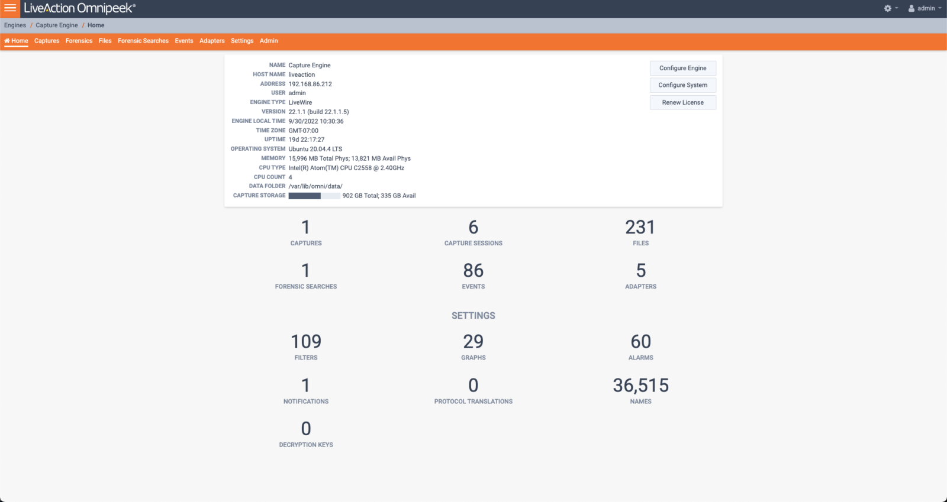Image resolution: width=947 pixels, height=502 pixels.
Task: Open the 231 Files tile
Action: [640, 232]
